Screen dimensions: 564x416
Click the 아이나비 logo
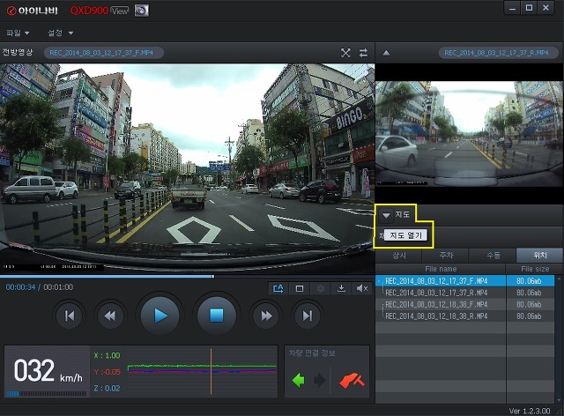[33, 11]
